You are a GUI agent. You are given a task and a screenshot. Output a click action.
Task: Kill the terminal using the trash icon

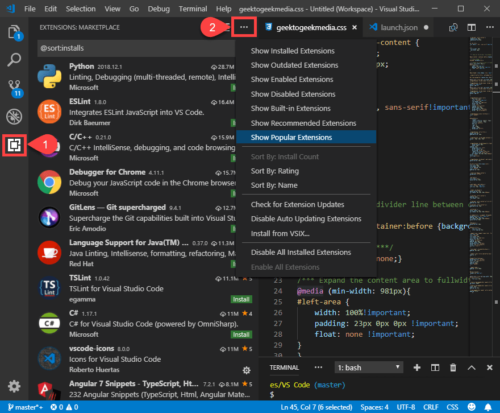(x=453, y=367)
